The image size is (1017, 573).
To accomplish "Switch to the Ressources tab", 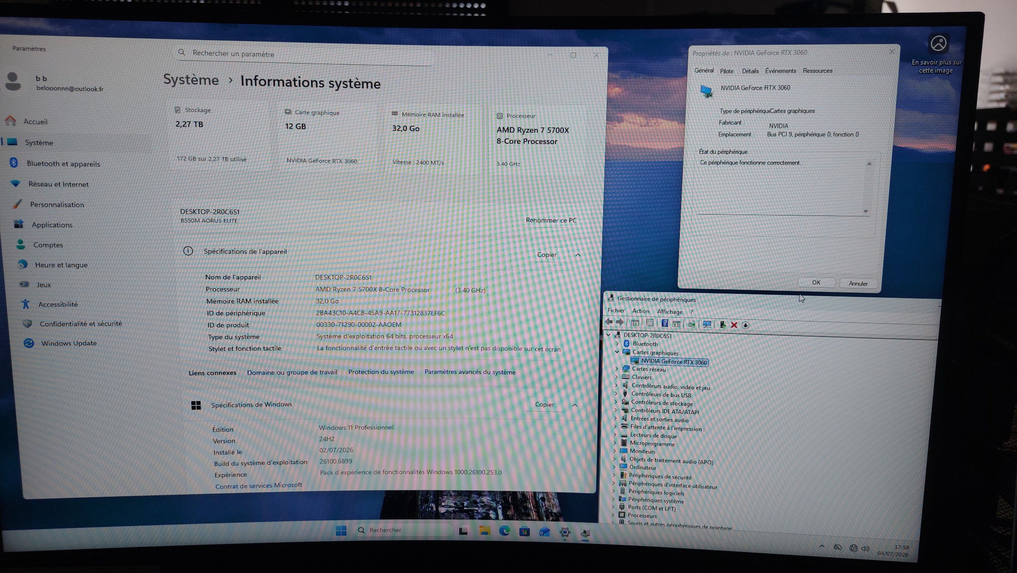I will 817,71.
